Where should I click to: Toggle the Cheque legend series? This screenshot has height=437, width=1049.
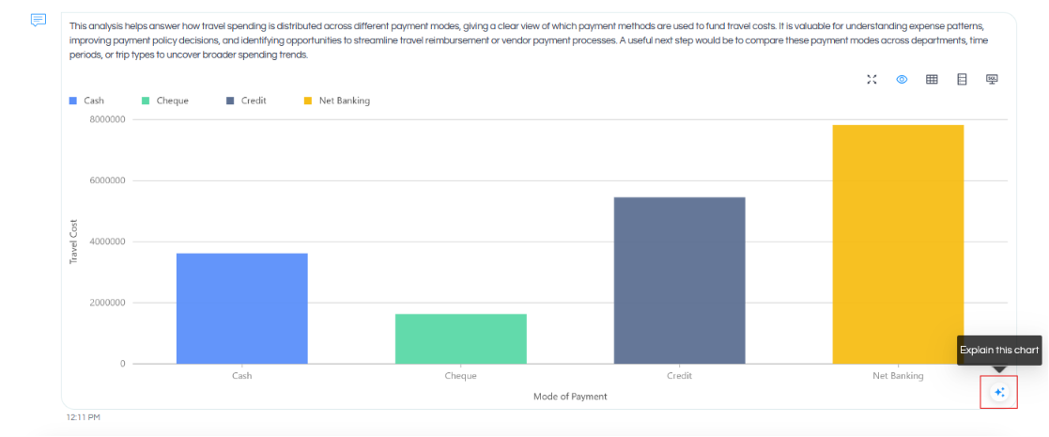tap(165, 101)
